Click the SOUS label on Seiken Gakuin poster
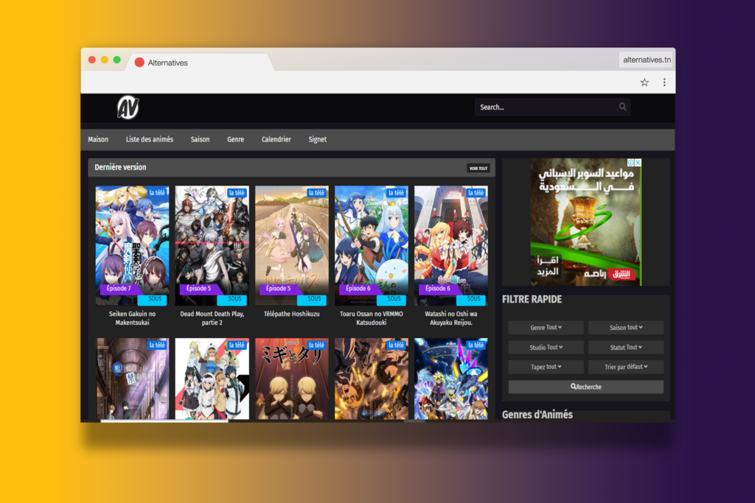The image size is (755, 503). click(153, 299)
